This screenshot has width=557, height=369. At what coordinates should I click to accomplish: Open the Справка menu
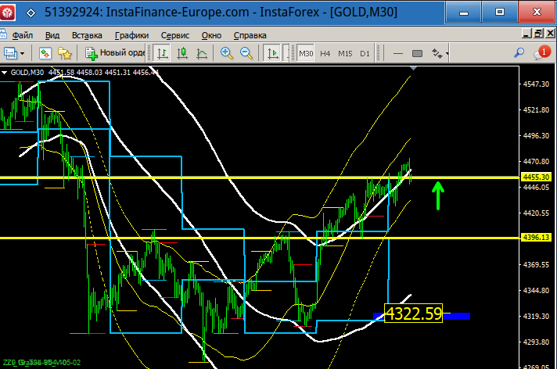250,35
